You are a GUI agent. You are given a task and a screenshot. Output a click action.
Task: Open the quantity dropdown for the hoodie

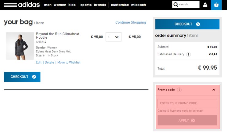pyautogui.click(x=113, y=37)
